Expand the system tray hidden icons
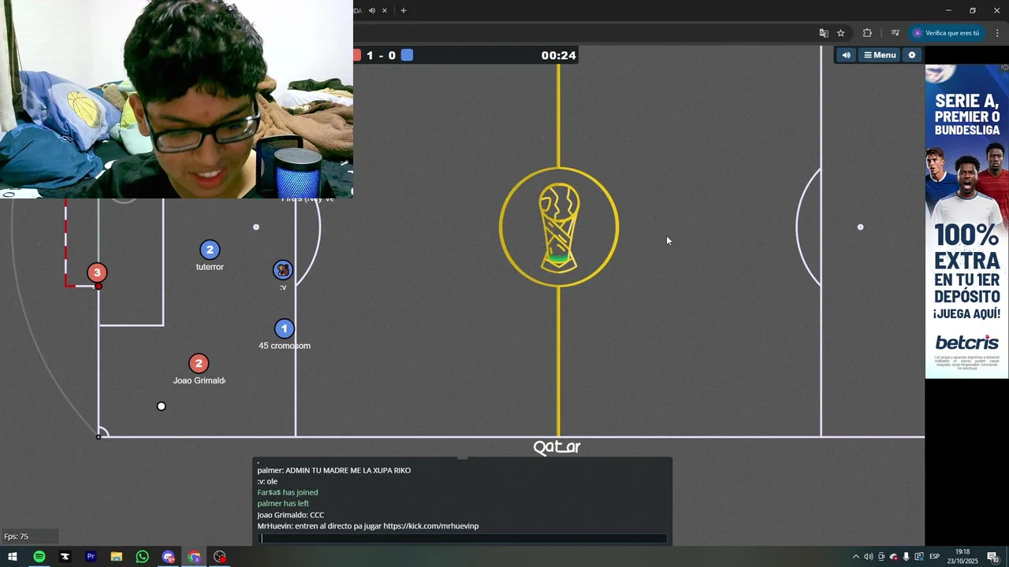This screenshot has width=1009, height=567. pyautogui.click(x=856, y=557)
